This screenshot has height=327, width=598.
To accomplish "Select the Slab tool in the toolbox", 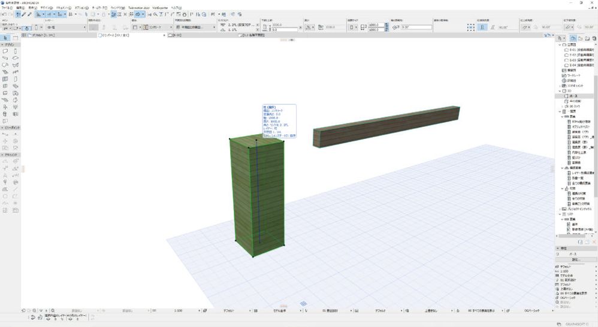I will (16, 58).
